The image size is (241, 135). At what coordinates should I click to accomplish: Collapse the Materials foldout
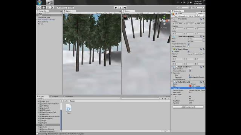(x=172, y=73)
